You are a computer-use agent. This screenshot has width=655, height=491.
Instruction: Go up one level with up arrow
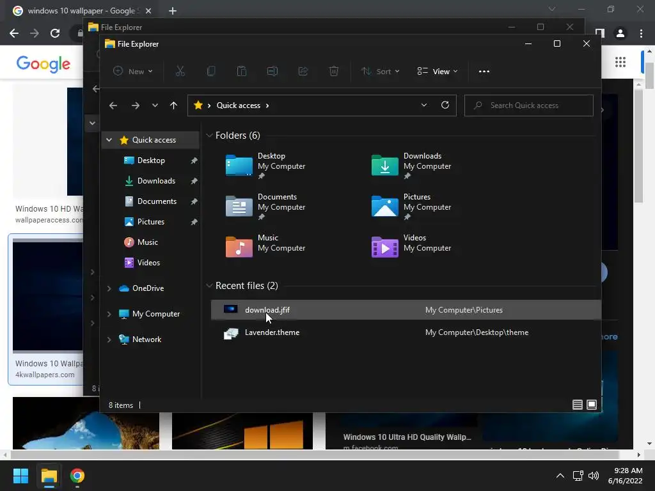(x=174, y=105)
